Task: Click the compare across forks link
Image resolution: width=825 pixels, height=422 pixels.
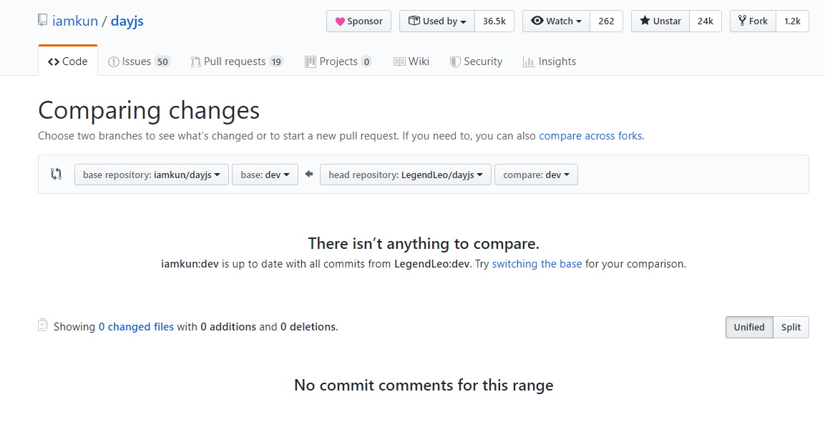Action: click(590, 136)
